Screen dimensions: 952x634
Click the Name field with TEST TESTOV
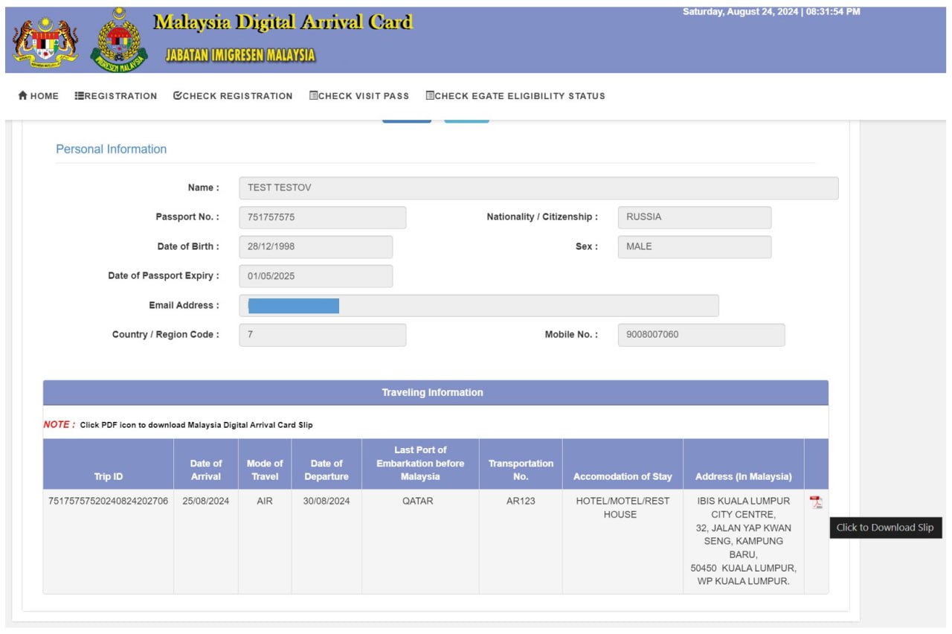click(538, 188)
